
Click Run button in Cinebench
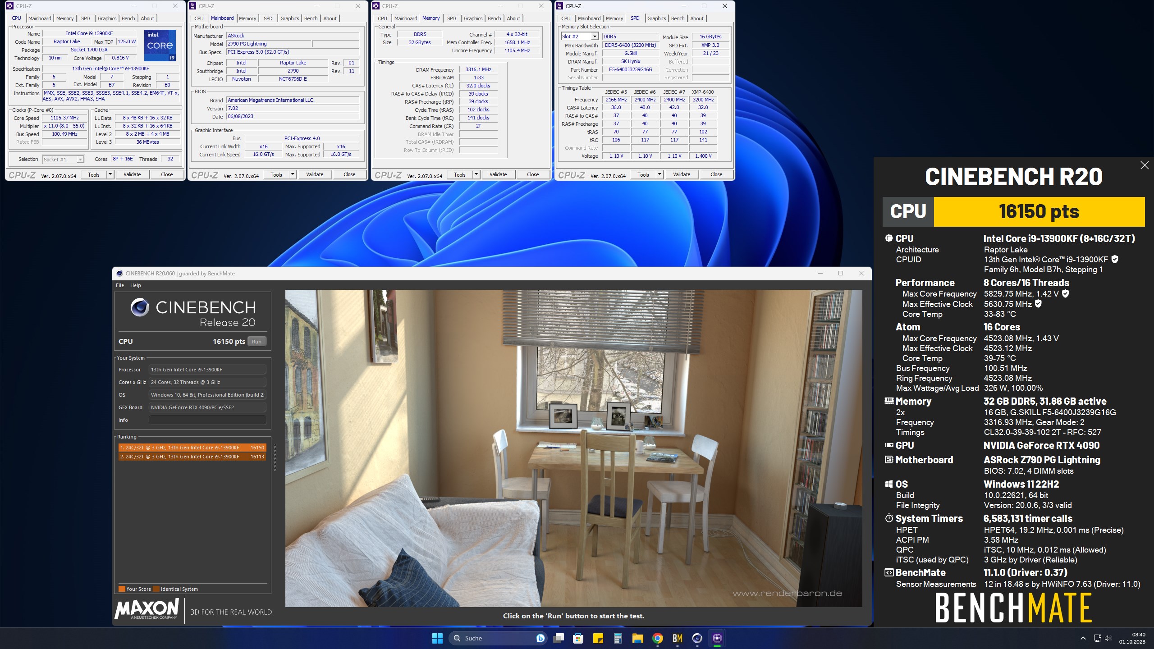(x=256, y=342)
